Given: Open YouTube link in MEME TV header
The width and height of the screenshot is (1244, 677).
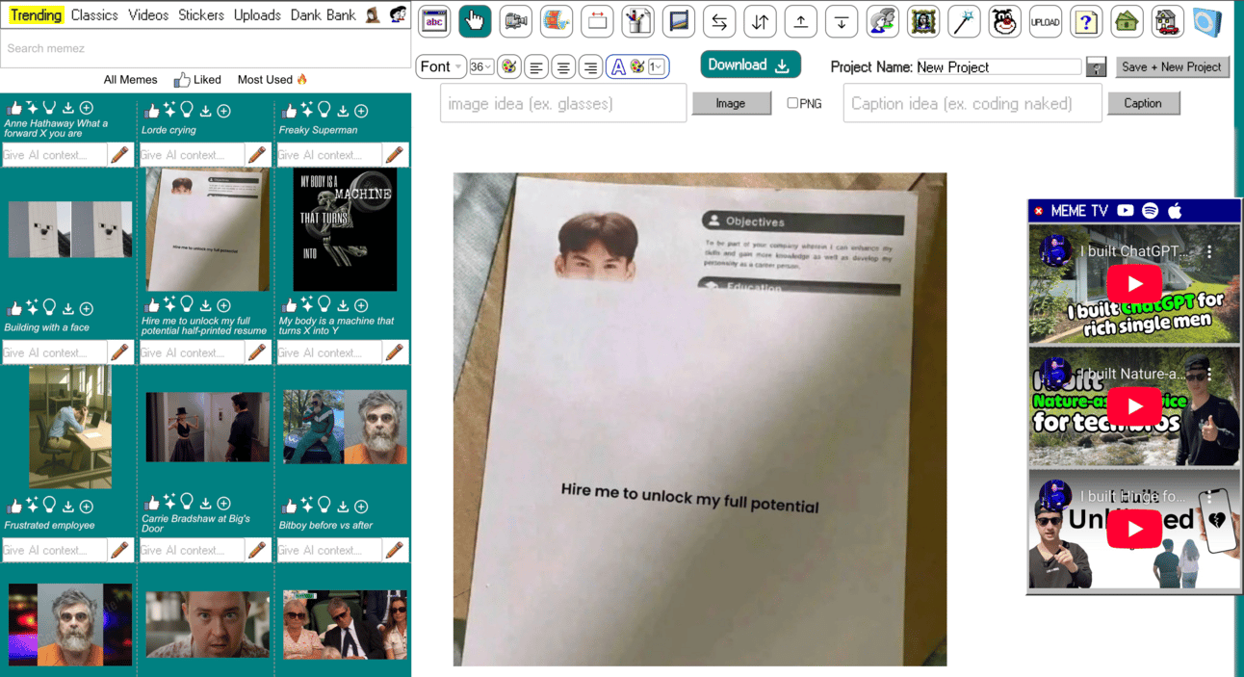Looking at the screenshot, I should [1125, 211].
